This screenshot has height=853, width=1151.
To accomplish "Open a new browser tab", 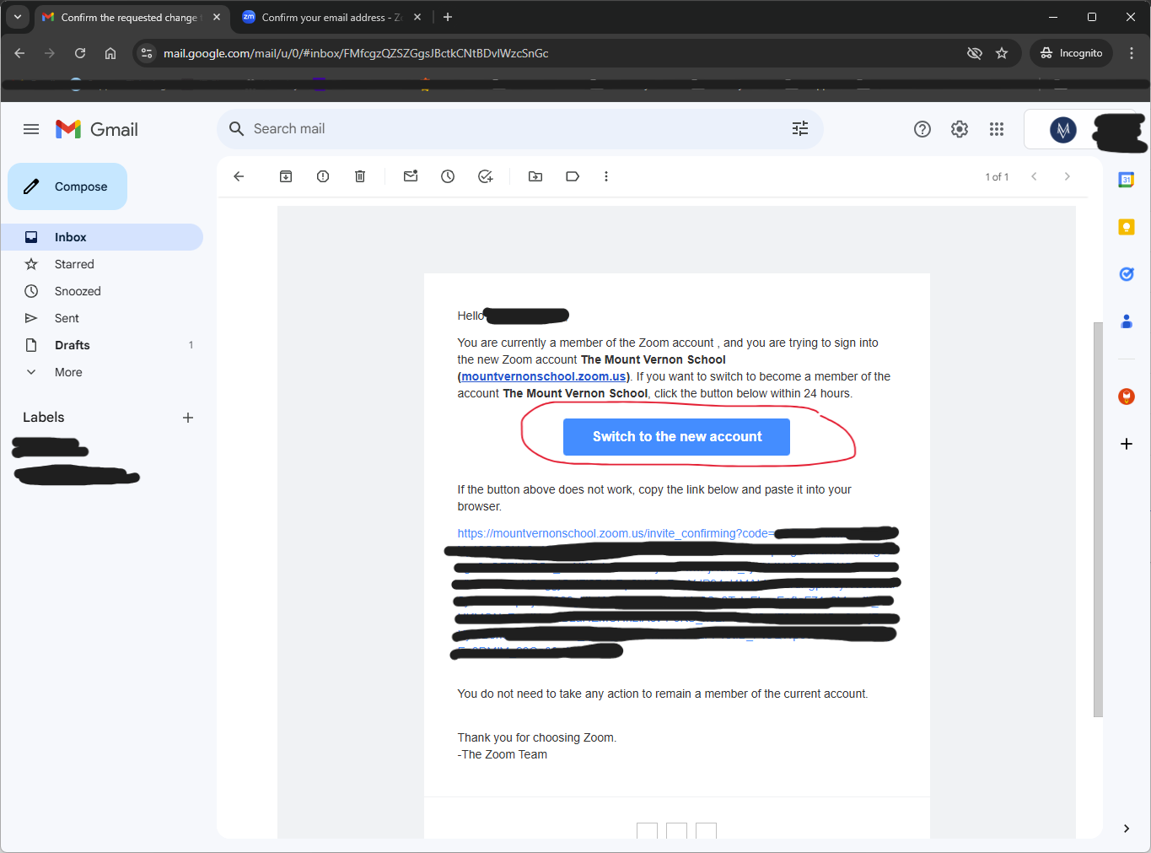I will pyautogui.click(x=448, y=17).
